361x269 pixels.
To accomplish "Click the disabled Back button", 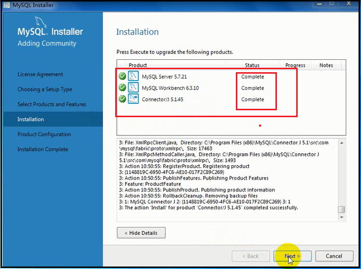I will coord(251,256).
